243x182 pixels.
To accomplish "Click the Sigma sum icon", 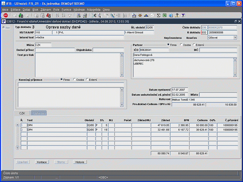I will [159, 15].
